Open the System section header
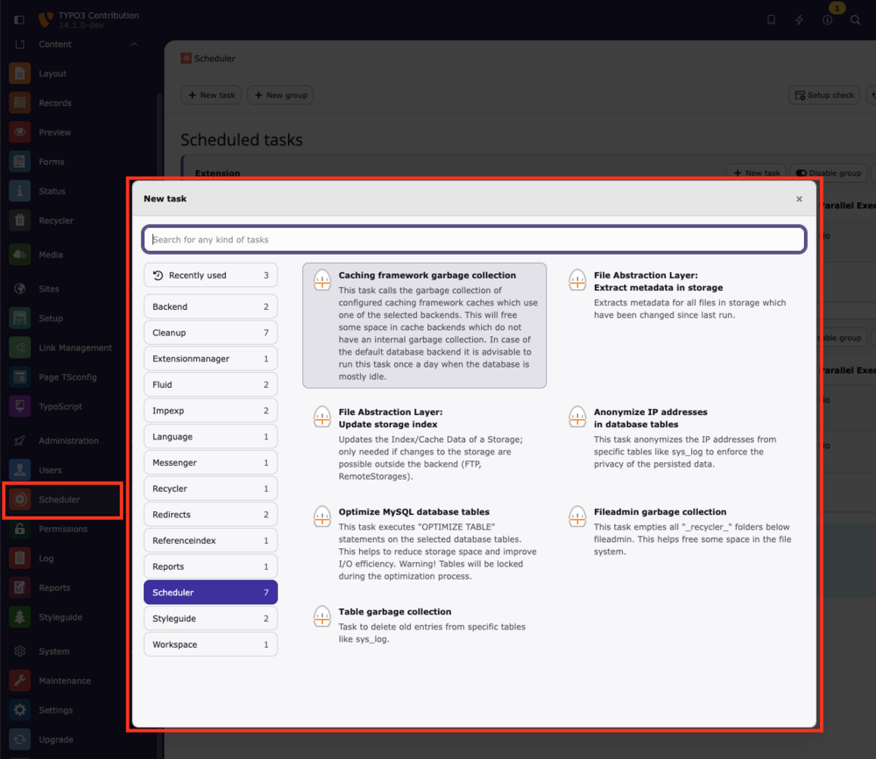This screenshot has height=759, width=876. [x=54, y=651]
